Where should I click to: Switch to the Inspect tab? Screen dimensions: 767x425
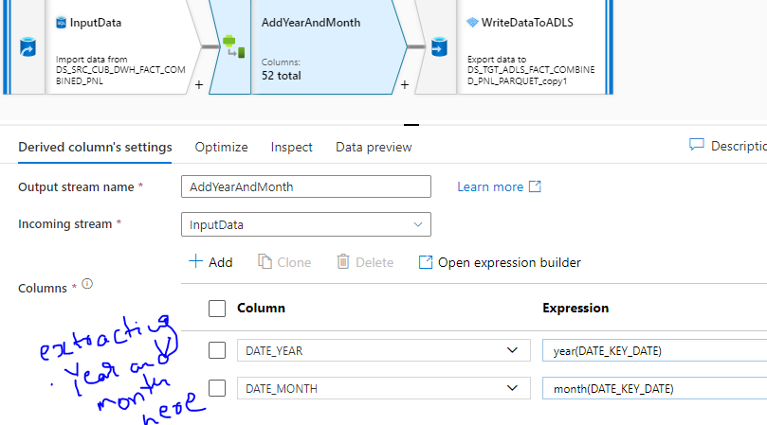click(292, 147)
